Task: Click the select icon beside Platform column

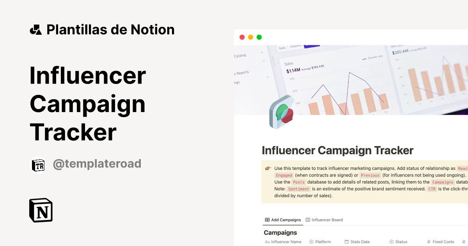Action: (311, 241)
